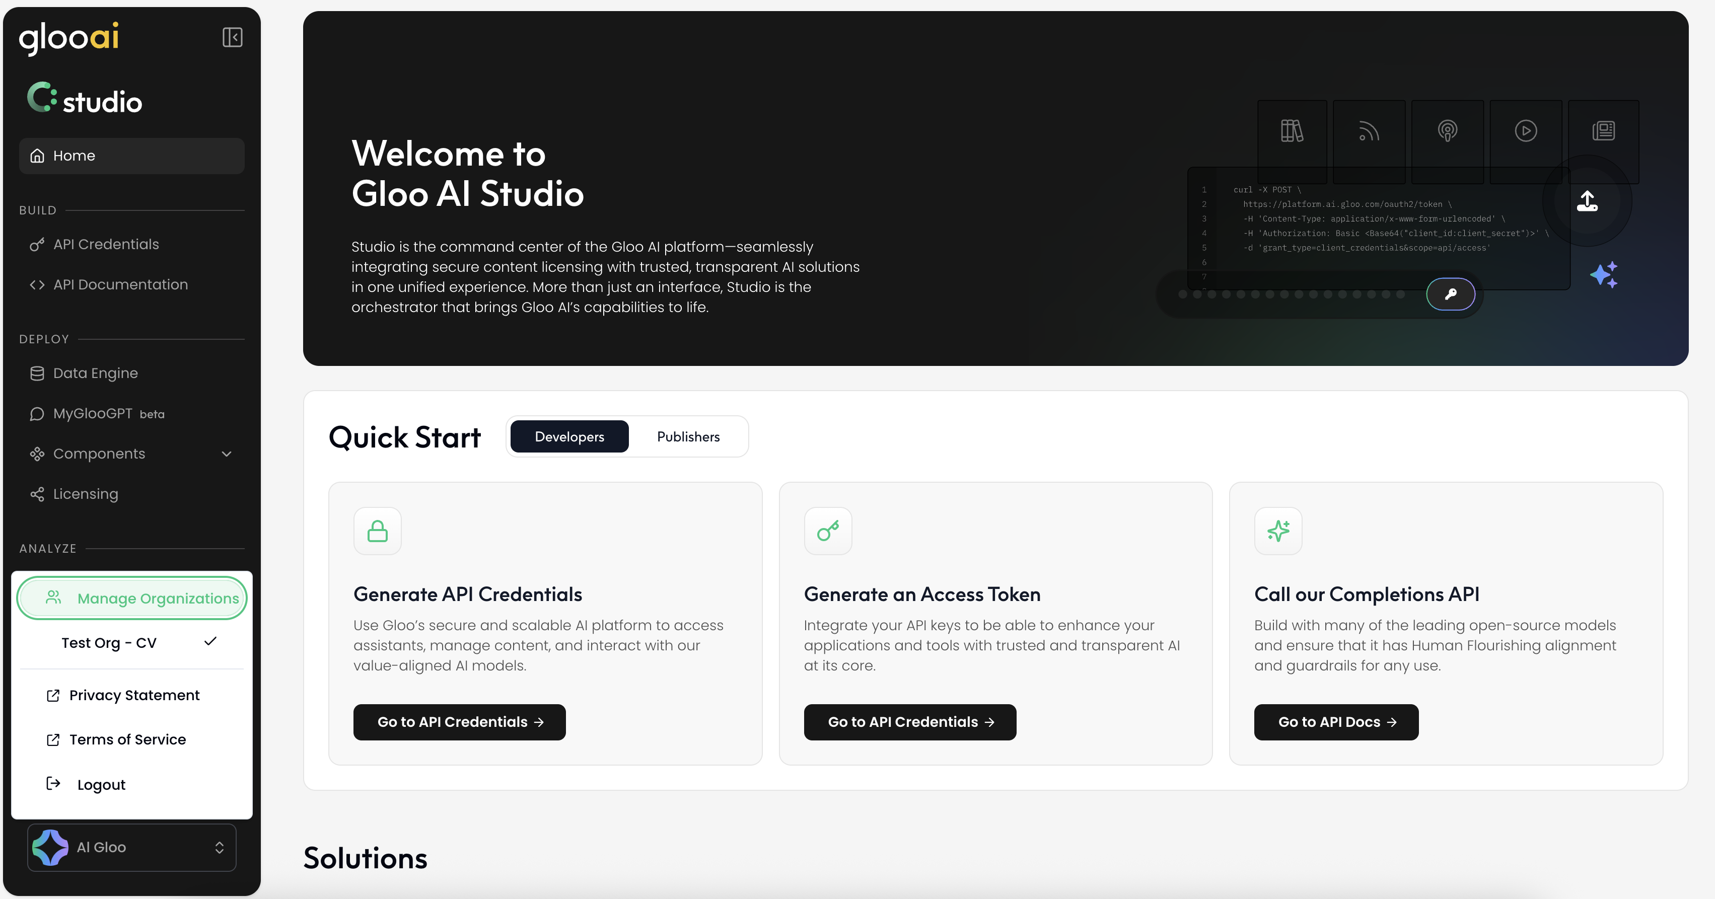Open API Credentials in sidebar
The image size is (1715, 899).
point(132,244)
